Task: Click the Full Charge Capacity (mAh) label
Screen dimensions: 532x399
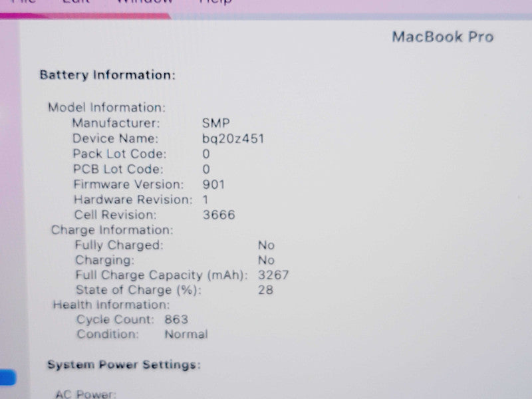Action: pos(162,275)
